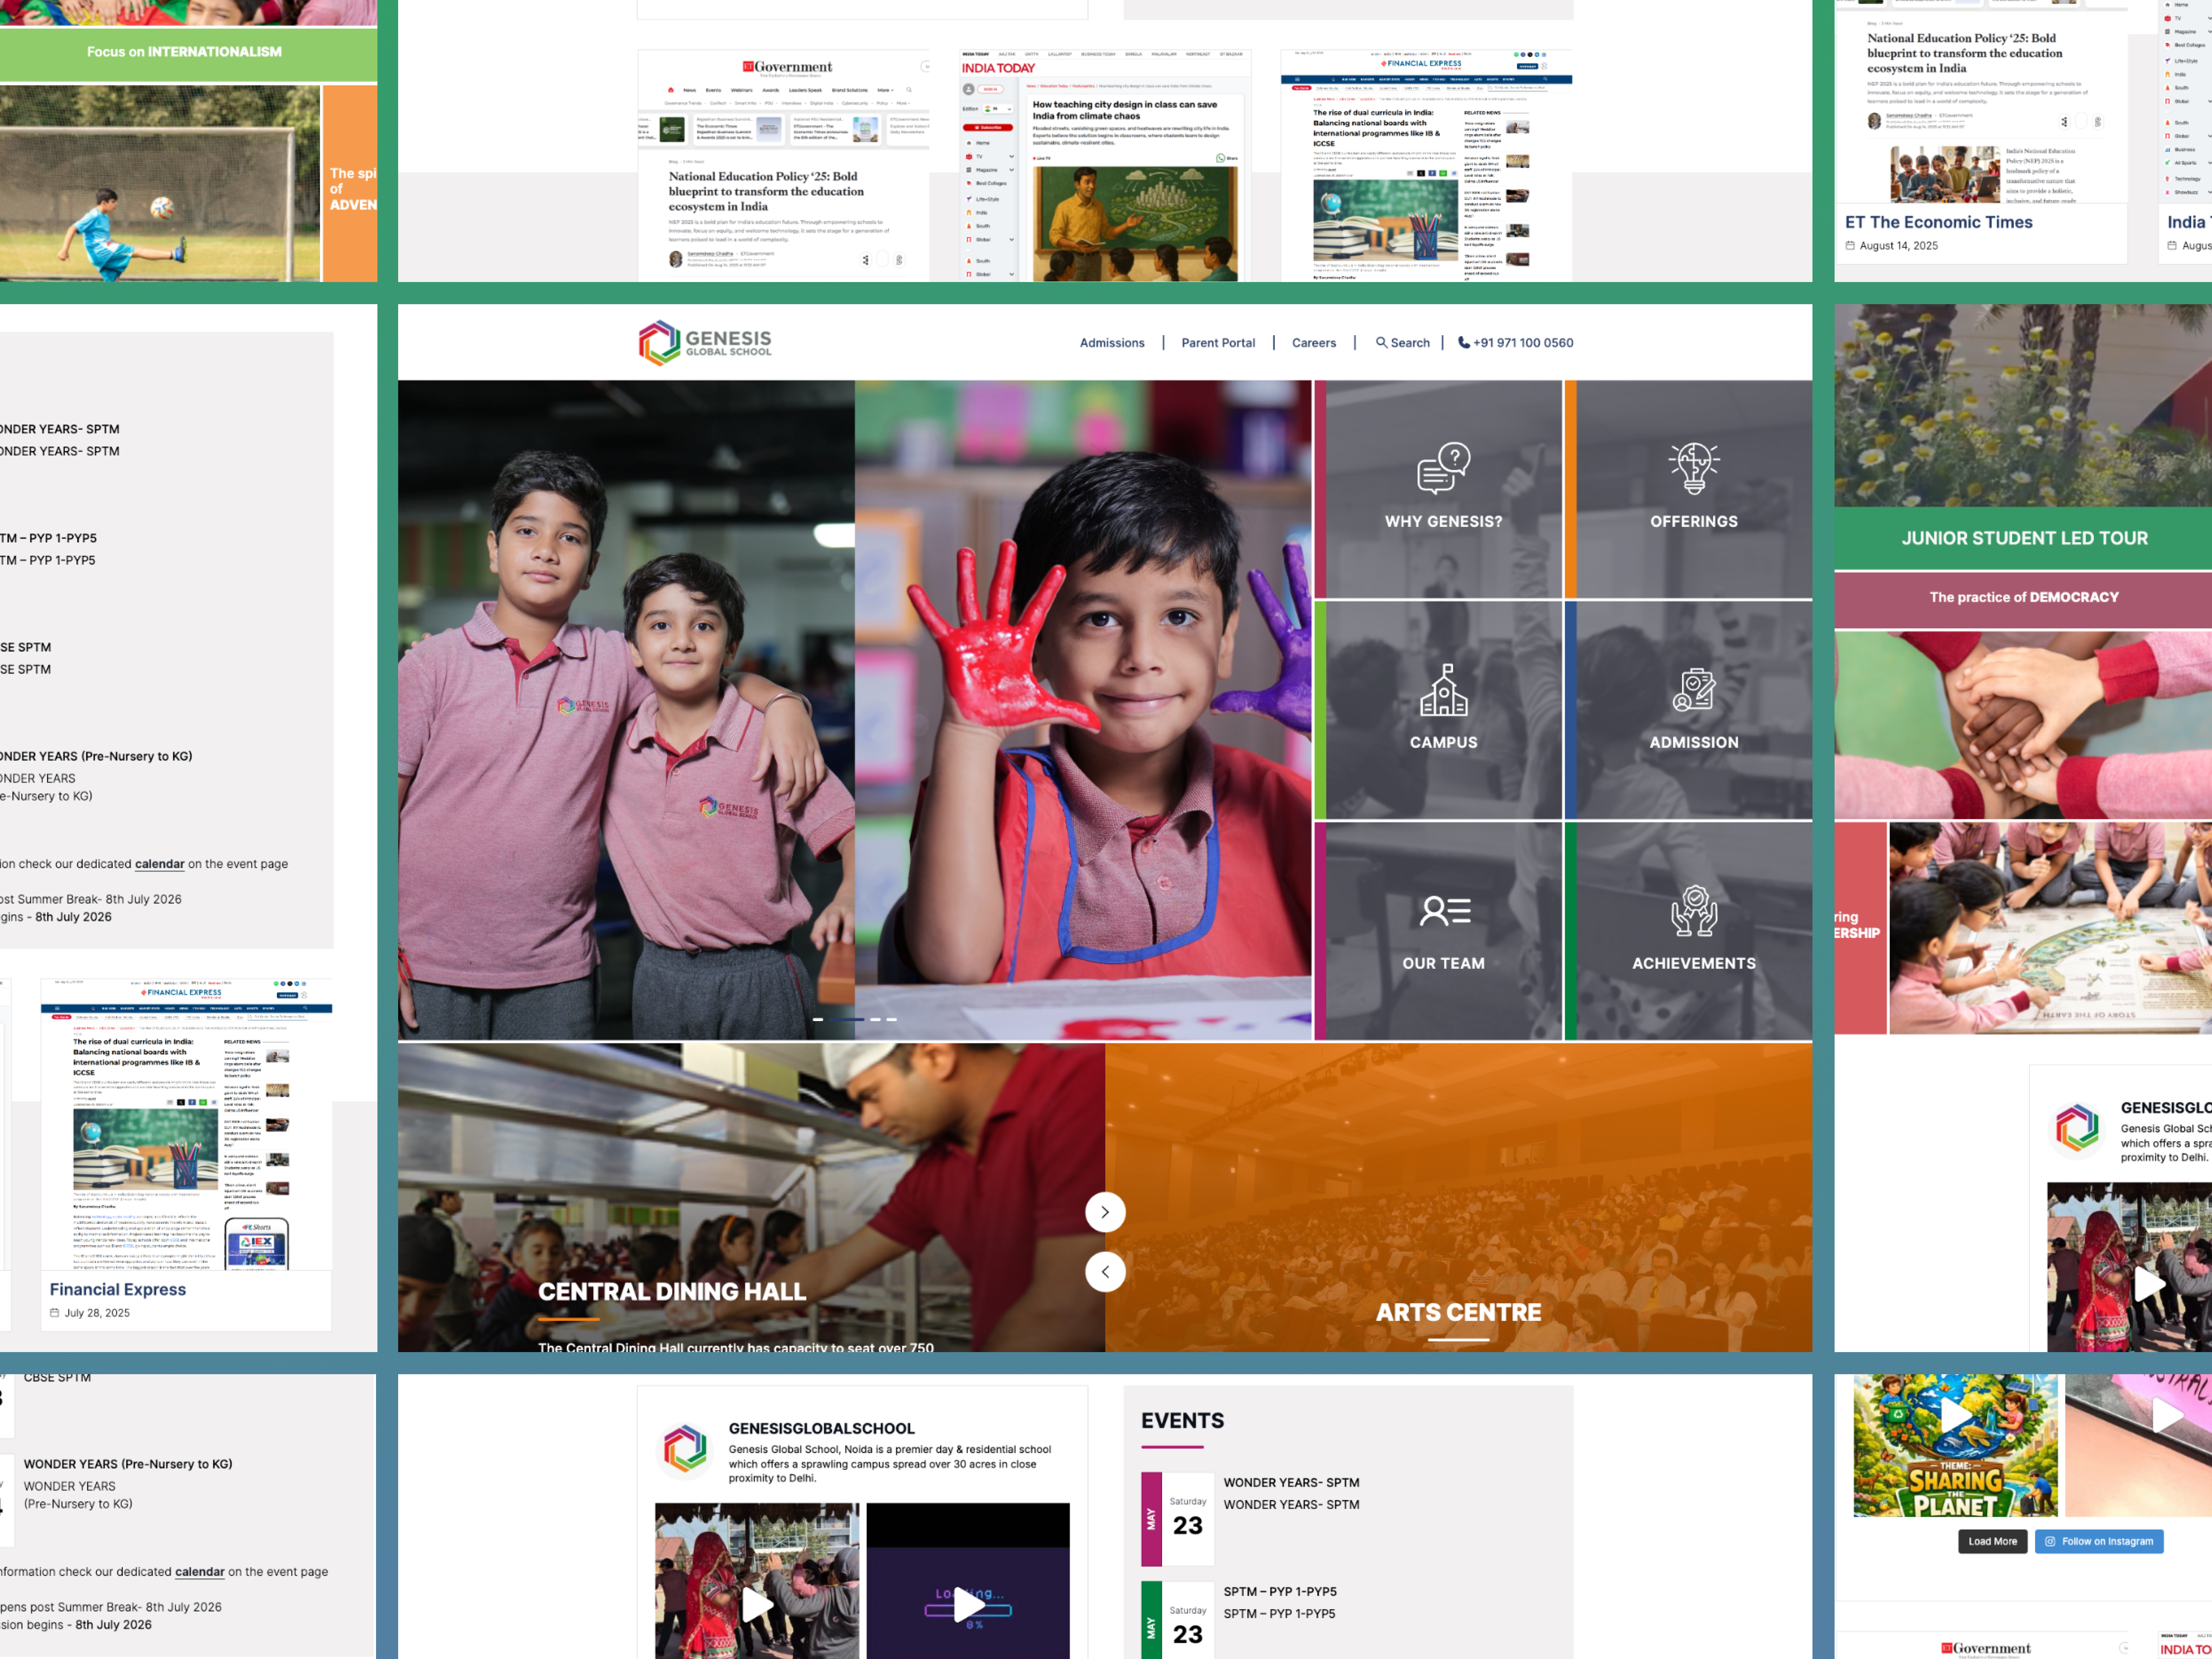Play the sari video left of the Loading video

(x=757, y=1581)
